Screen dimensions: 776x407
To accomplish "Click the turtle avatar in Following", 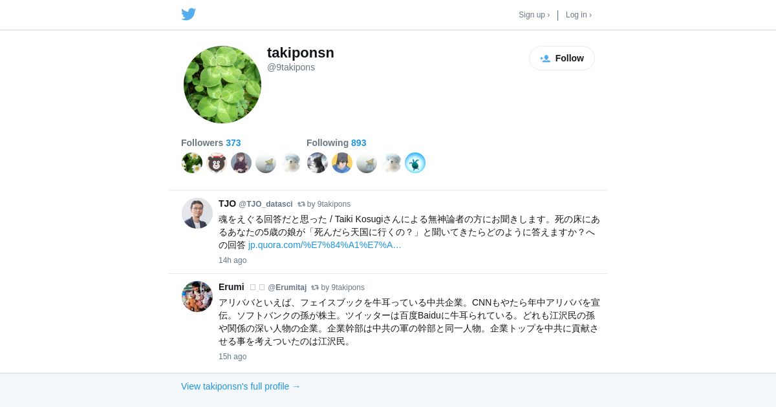I will click(x=415, y=163).
